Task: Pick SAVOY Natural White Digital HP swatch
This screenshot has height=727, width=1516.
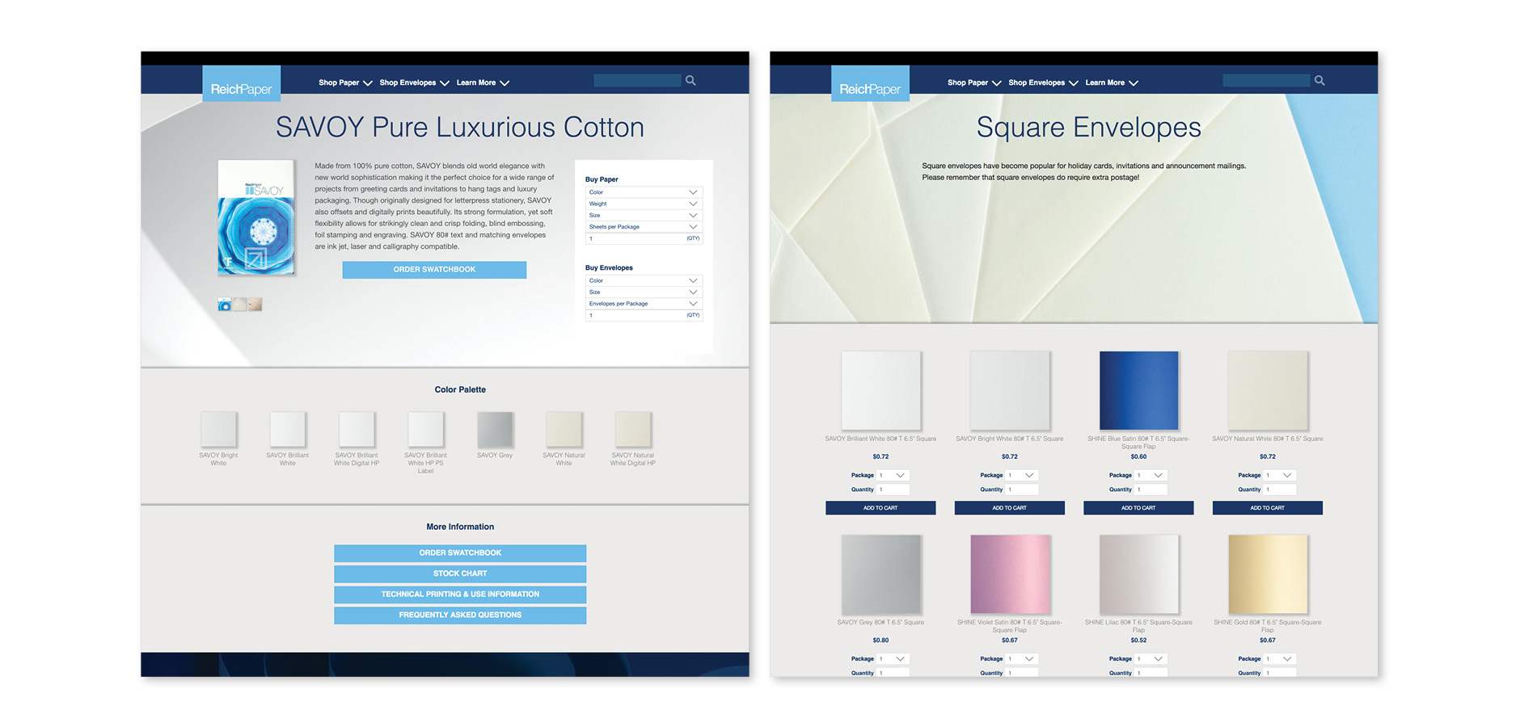Action: 633,429
